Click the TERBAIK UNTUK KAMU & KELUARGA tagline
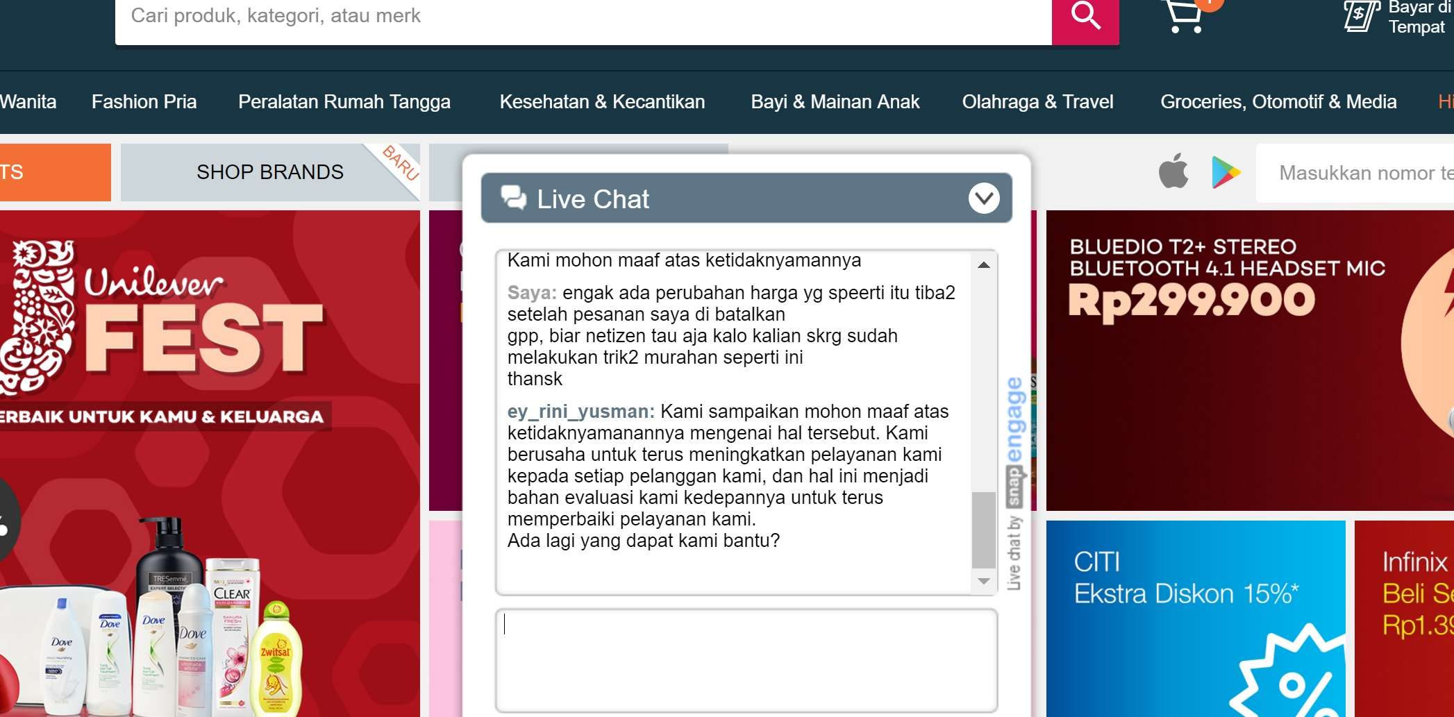 161,416
